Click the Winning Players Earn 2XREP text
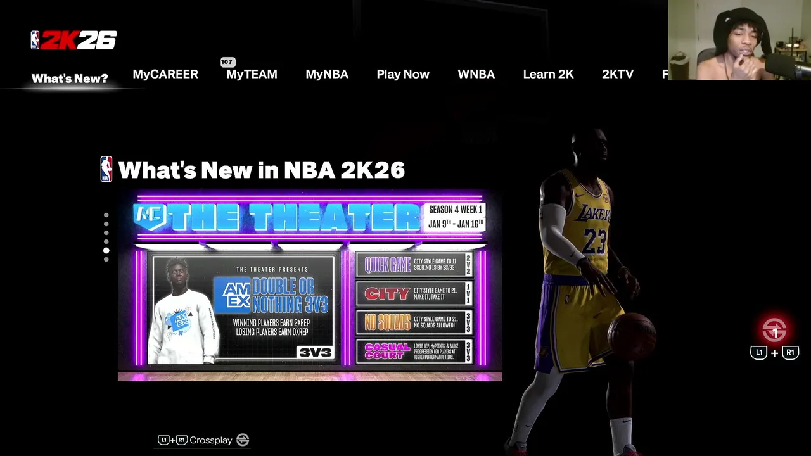This screenshot has height=456, width=811. pos(272,323)
